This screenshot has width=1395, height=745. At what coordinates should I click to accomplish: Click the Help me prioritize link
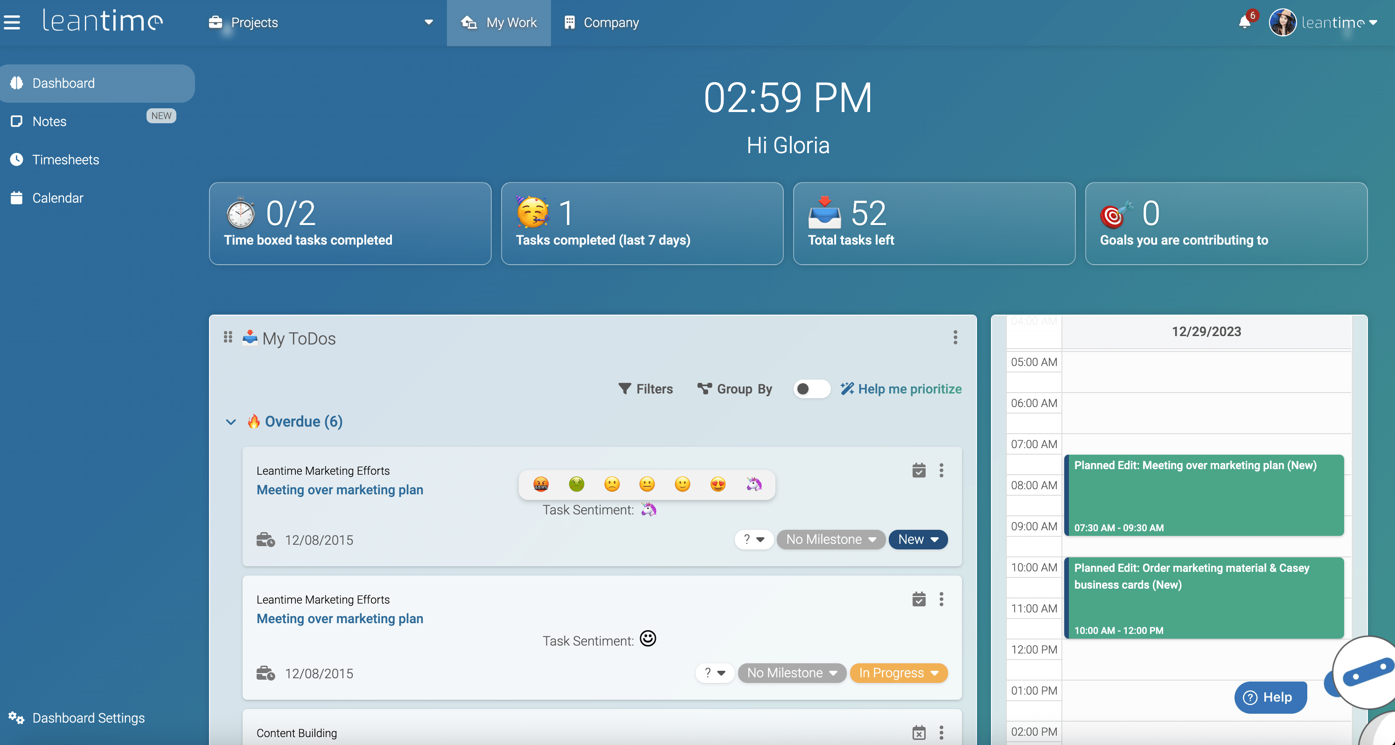(x=901, y=389)
